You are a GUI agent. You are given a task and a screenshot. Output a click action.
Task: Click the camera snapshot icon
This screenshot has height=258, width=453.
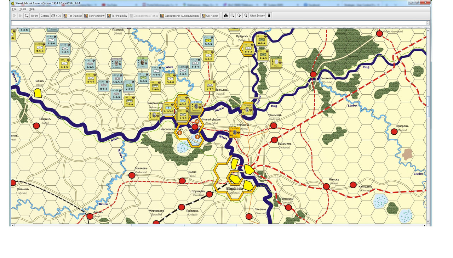point(226,16)
